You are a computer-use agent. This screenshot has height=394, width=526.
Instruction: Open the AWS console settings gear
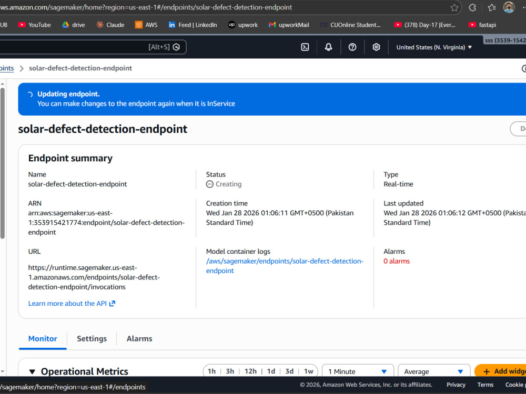click(x=377, y=47)
